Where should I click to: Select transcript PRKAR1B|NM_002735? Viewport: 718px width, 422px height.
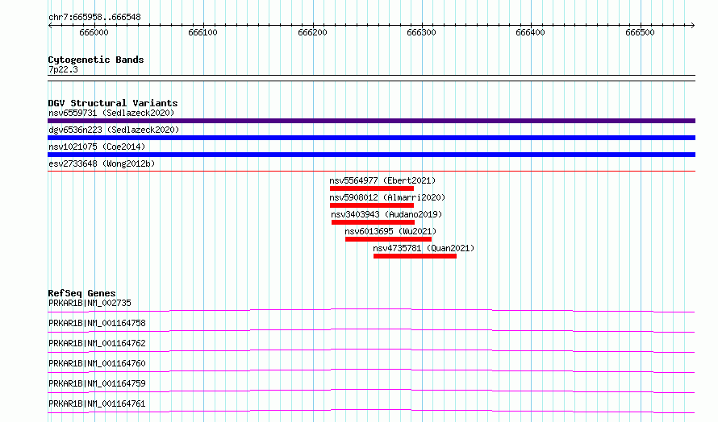point(90,303)
